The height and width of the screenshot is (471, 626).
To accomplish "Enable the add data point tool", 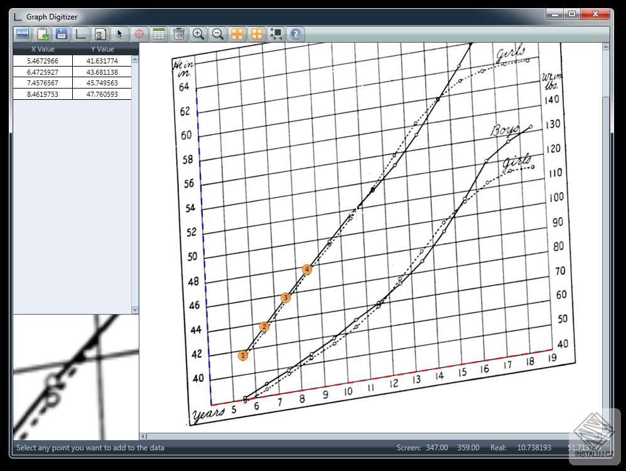I will coord(139,34).
